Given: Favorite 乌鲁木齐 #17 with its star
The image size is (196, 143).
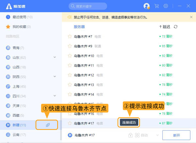Looking at the screenshot, I should pos(70,123).
